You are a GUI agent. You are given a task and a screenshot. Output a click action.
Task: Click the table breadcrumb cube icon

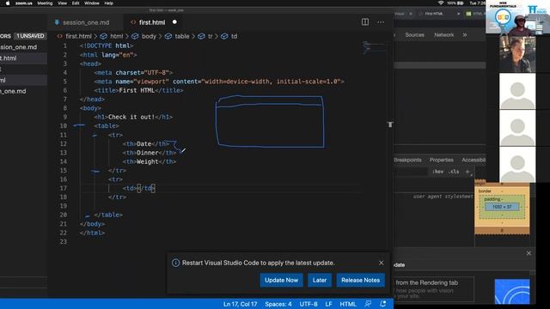(x=168, y=36)
